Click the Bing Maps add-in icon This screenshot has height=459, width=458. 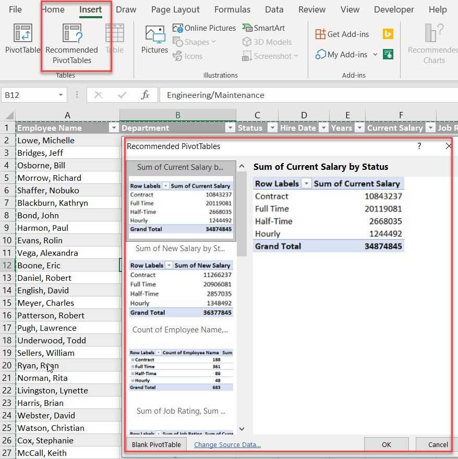(x=388, y=34)
